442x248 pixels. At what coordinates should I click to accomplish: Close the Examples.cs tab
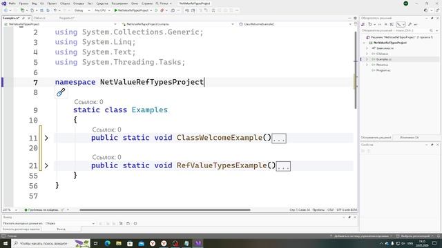click(29, 18)
